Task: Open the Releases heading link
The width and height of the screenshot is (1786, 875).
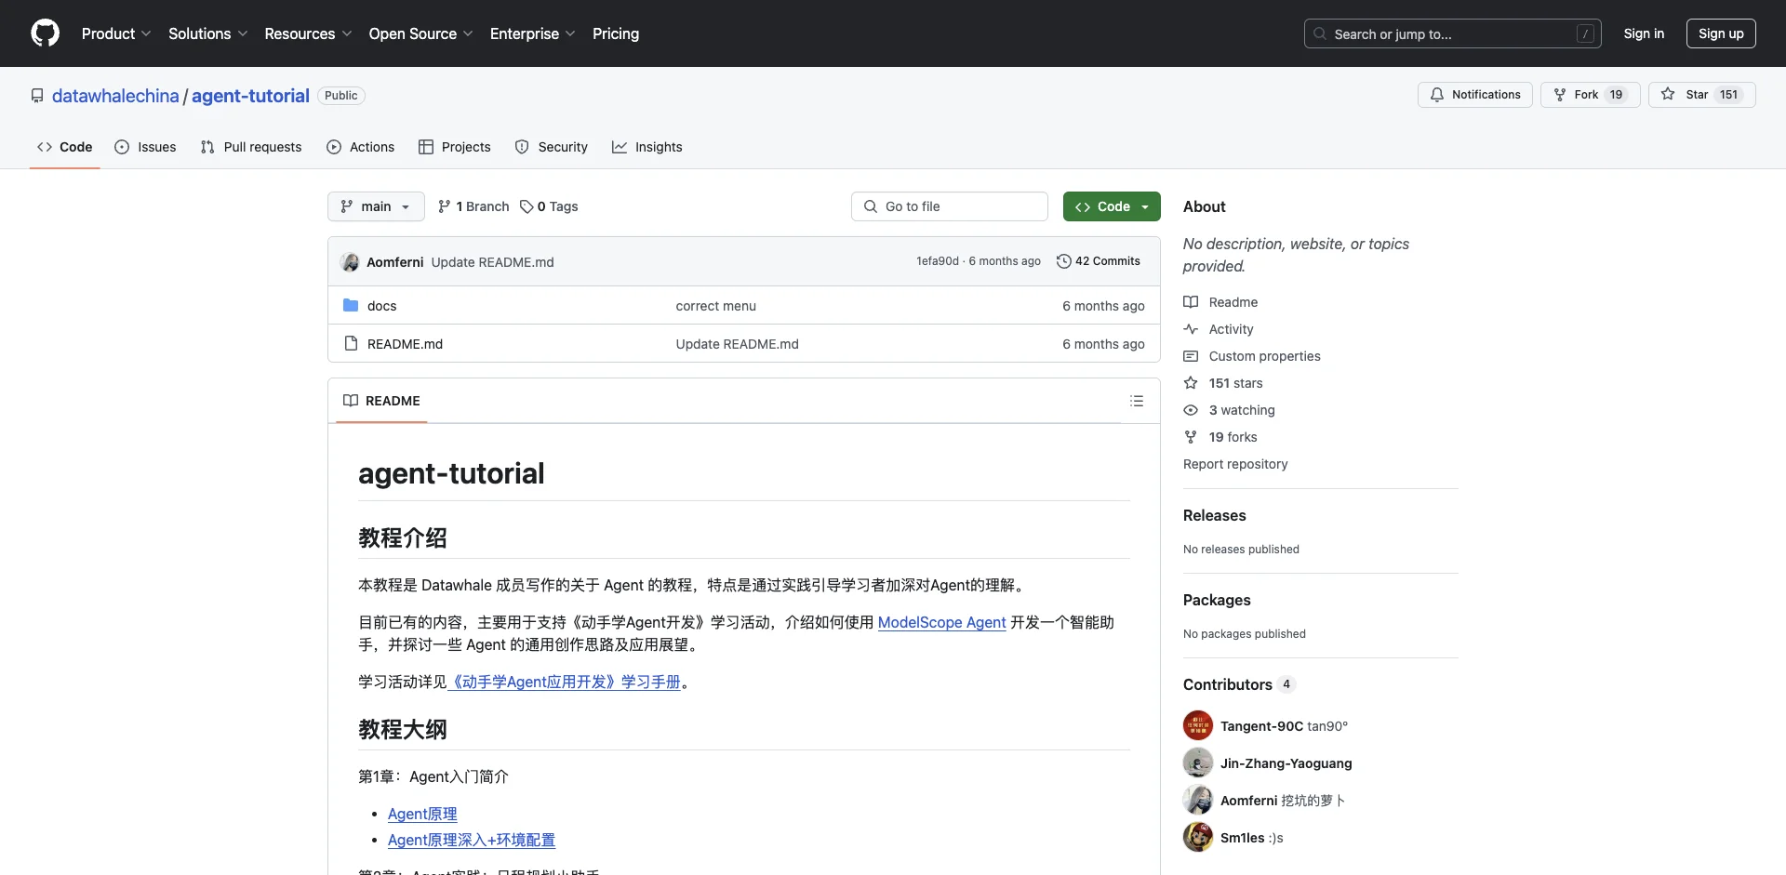Action: 1214,515
